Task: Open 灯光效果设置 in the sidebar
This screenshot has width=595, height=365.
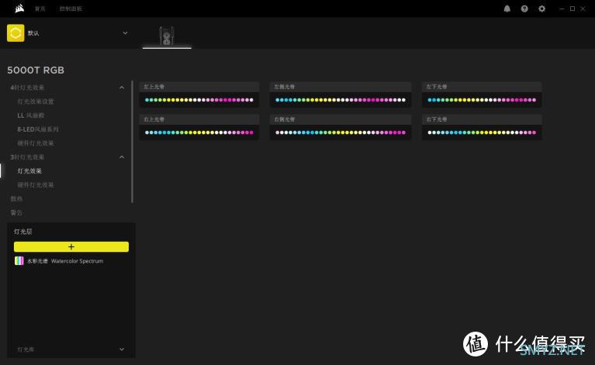Action: click(x=36, y=102)
